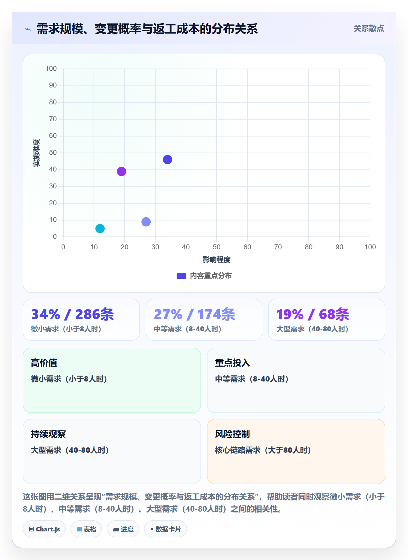Screen dimensions: 408x560
Task: Click the 表格 tag chip
Action: tap(86, 529)
